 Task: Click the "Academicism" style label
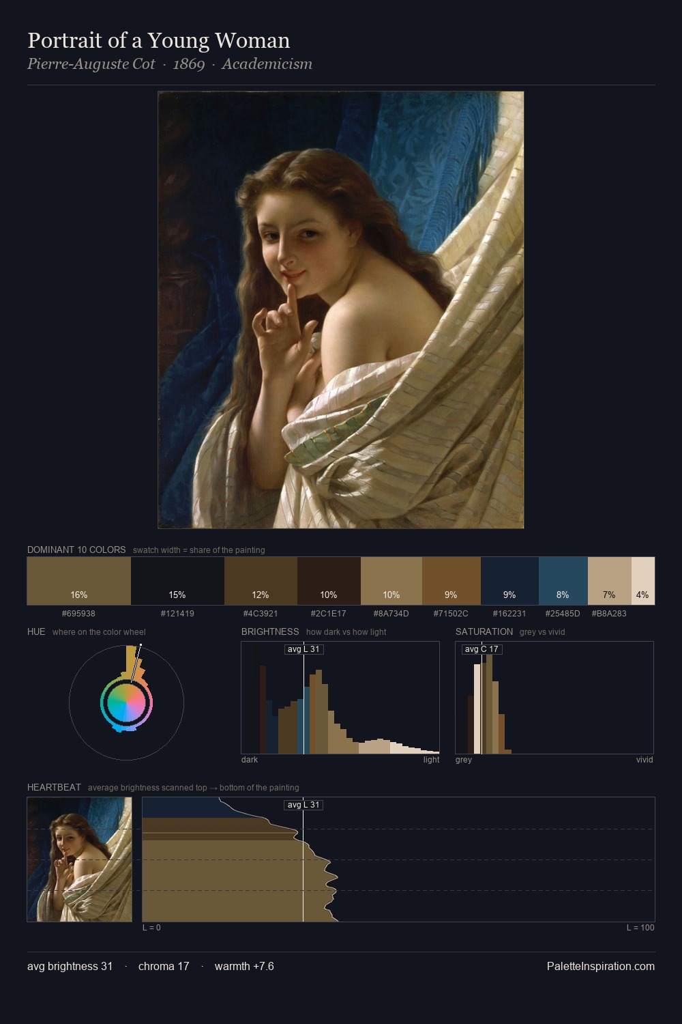coord(267,64)
